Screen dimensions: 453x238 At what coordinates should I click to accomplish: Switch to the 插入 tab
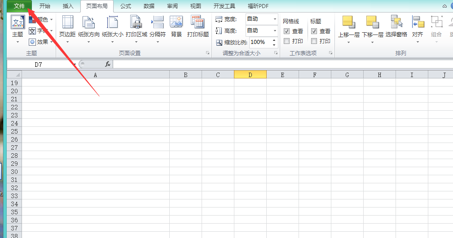click(x=68, y=6)
